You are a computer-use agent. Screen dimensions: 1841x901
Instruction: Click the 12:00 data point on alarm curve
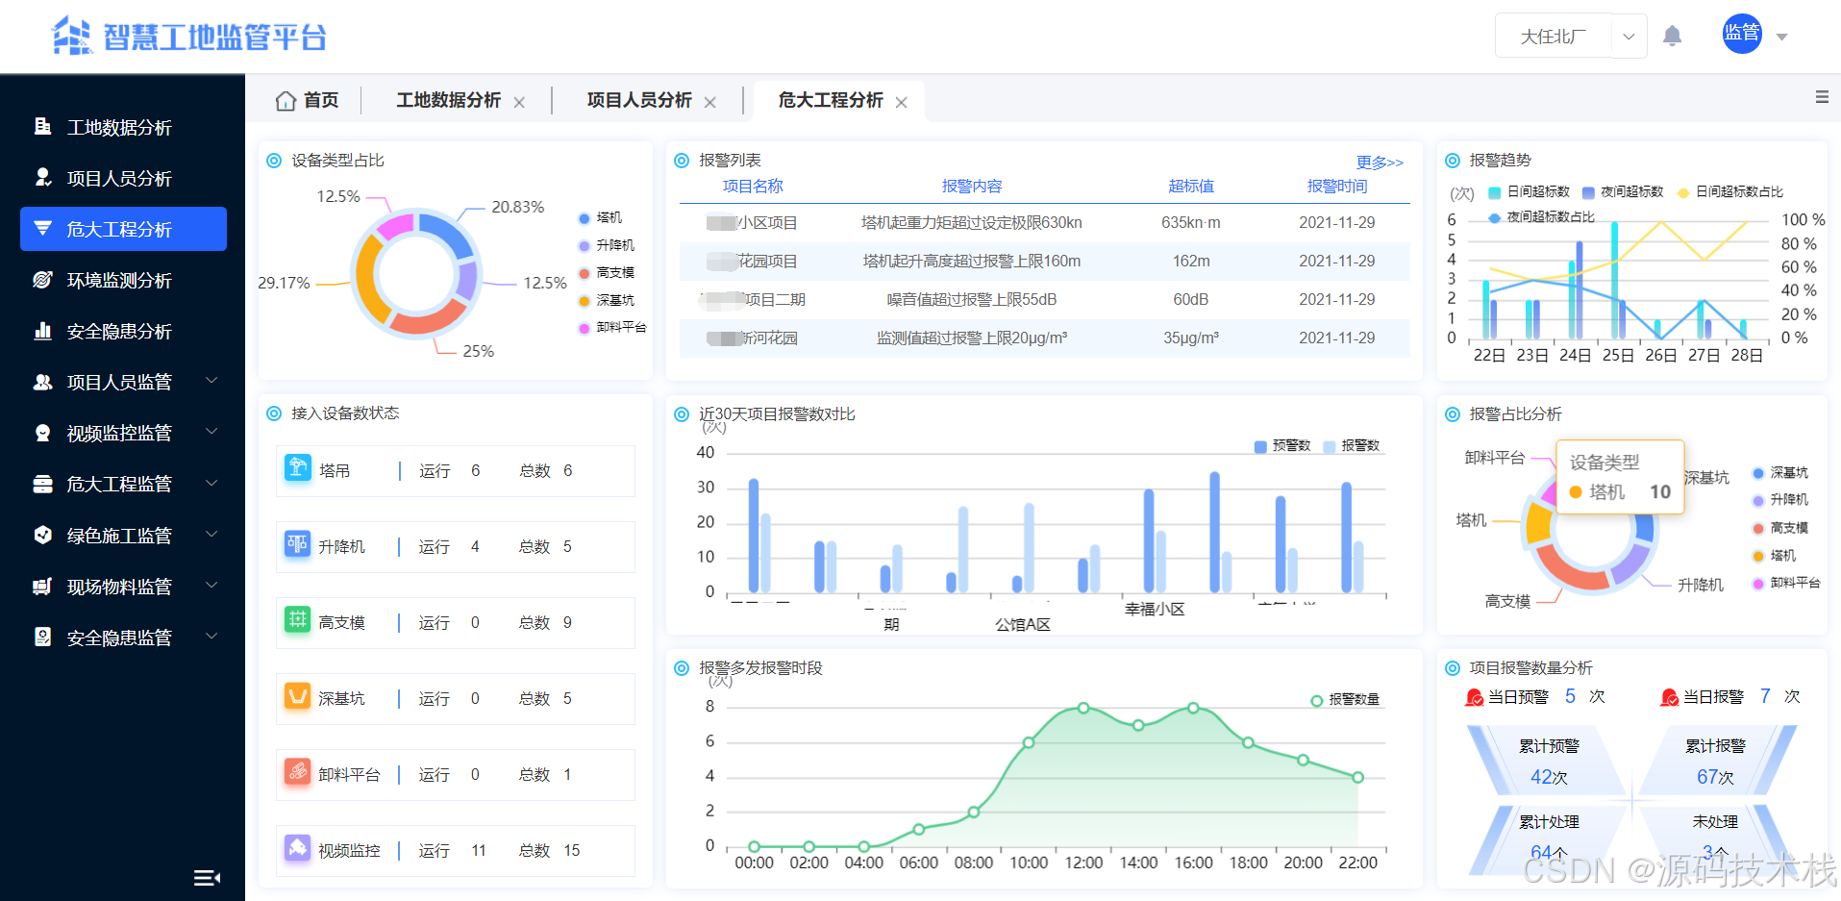click(x=1083, y=708)
